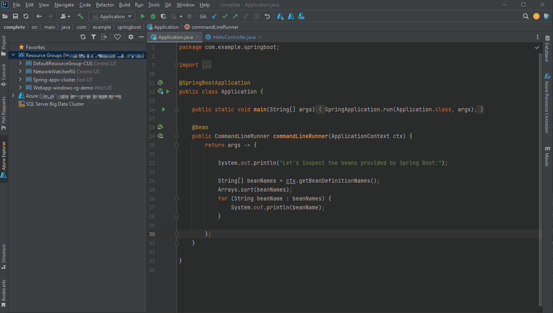Image resolution: width=553 pixels, height=313 pixels.
Task: Collapse the Resource Groups tree node
Action: pos(13,55)
